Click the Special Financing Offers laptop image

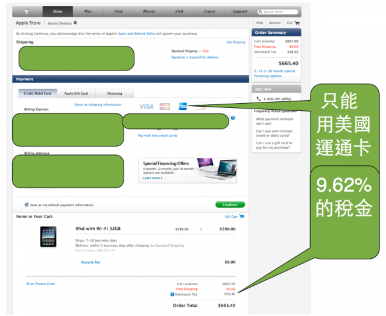coord(216,169)
